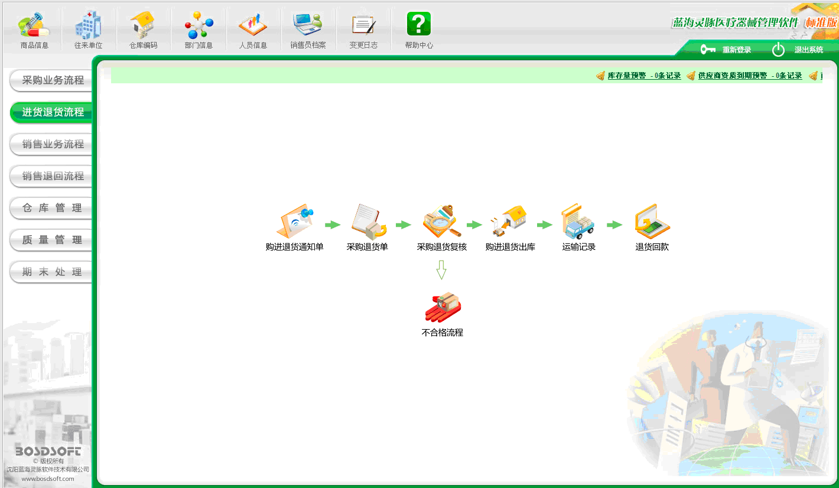Open the 商品信息 toolbar icon
This screenshot has width=839, height=488.
click(x=34, y=25)
